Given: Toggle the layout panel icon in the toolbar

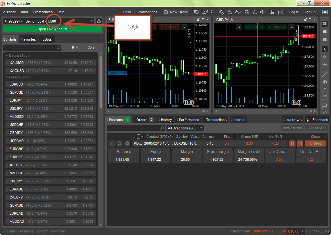Looking at the screenshot, I should pyautogui.click(x=272, y=12).
